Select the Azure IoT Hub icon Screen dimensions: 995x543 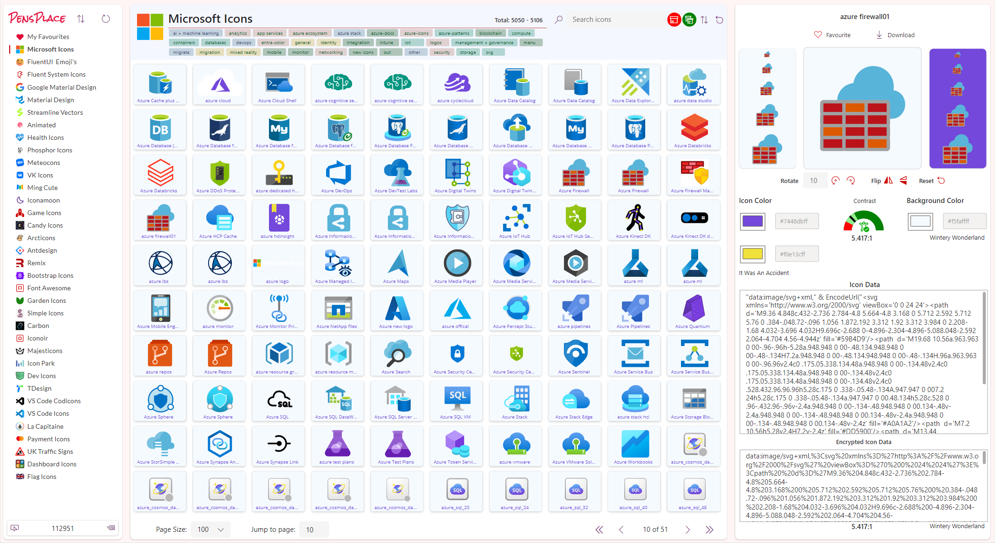(x=516, y=220)
